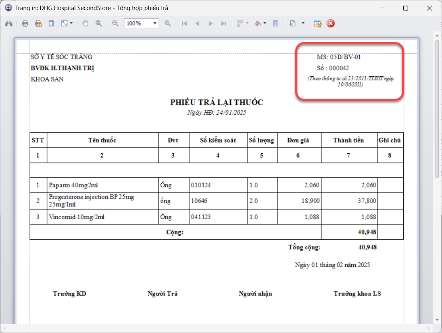This screenshot has width=442, height=333.
Task: Open the zoom percentage dropdown arrow
Action: click(x=155, y=23)
